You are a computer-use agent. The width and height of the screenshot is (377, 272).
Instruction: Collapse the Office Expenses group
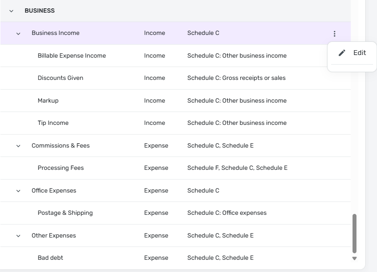(18, 191)
